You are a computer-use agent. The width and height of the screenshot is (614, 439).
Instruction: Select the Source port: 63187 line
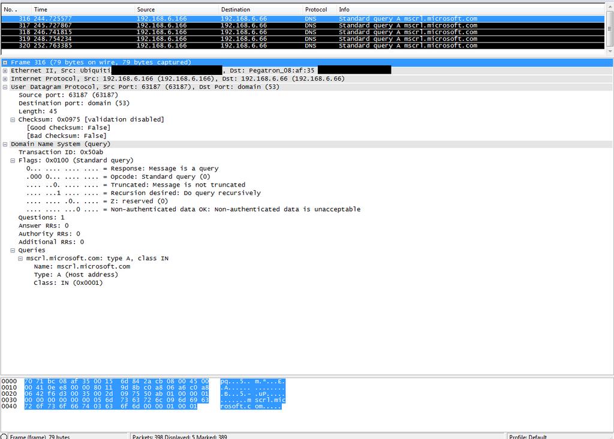[68, 95]
